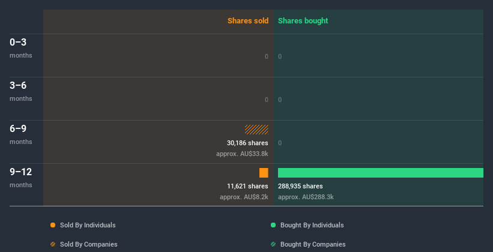This screenshot has width=493, height=252.
Task: Click the bought 0 value in 6–9 months
Action: (x=280, y=143)
